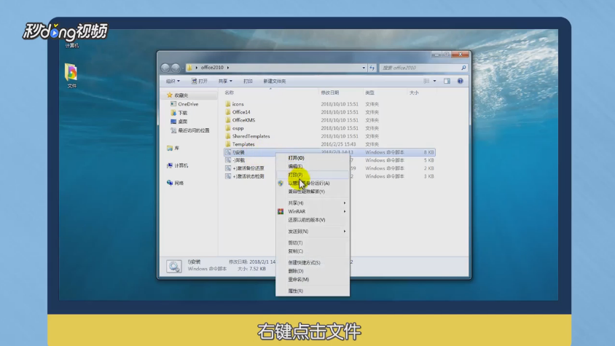This screenshot has width=615, height=346.
Task: Open the address bar history dropdown arrow
Action: tap(364, 68)
